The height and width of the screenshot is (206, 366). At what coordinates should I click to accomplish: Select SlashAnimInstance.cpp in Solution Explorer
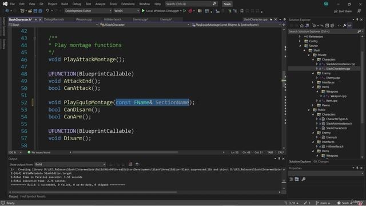point(340,64)
